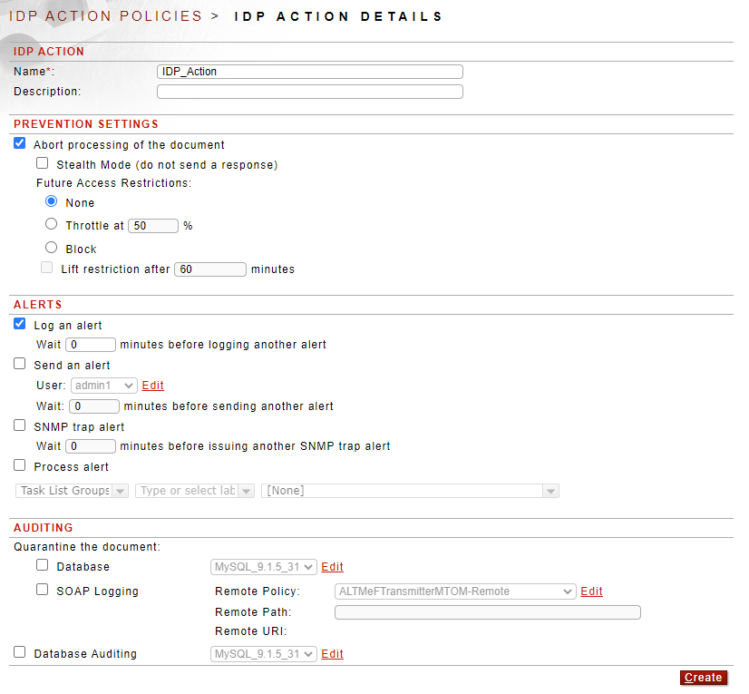Focus the Description text field
The width and height of the screenshot is (749, 694).
(310, 92)
